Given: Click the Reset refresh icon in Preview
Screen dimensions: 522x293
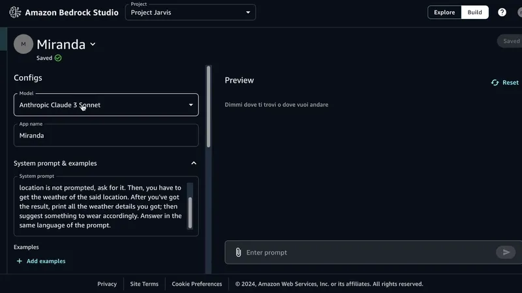Looking at the screenshot, I should pyautogui.click(x=495, y=83).
